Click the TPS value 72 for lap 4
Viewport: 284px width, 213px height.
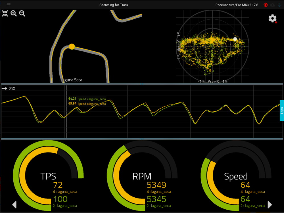[x=58, y=185]
